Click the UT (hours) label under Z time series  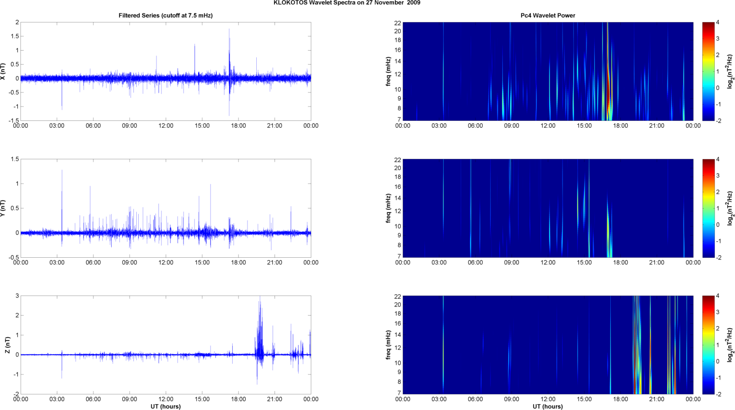[x=165, y=407]
